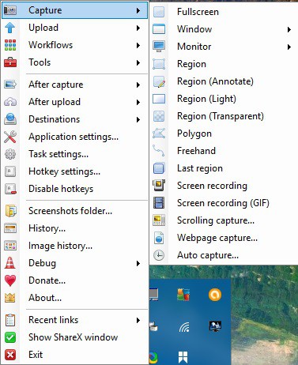298x365 pixels.
Task: Click the Debug traffic cone icon
Action: (10, 263)
